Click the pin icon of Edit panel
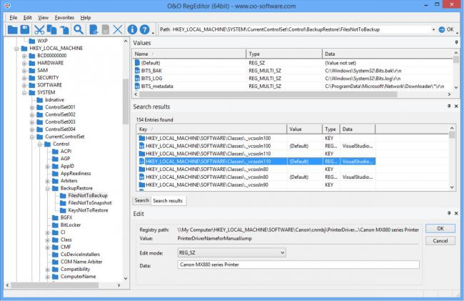 click(449, 213)
